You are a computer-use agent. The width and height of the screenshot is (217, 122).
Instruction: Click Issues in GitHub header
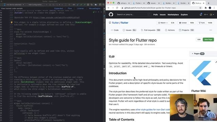[163, 15]
